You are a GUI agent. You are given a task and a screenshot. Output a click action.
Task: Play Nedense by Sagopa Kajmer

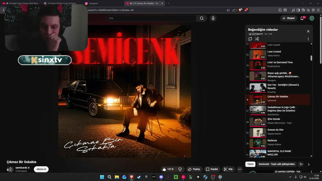click(278, 144)
